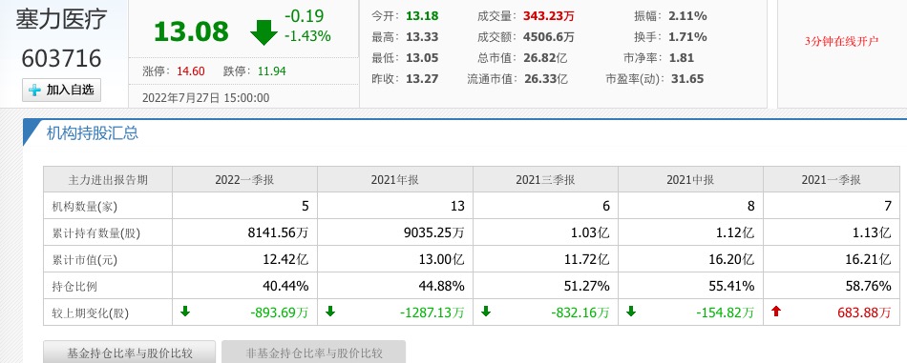Click the percentage change -1.43%
This screenshot has width=907, height=363.
tap(307, 36)
